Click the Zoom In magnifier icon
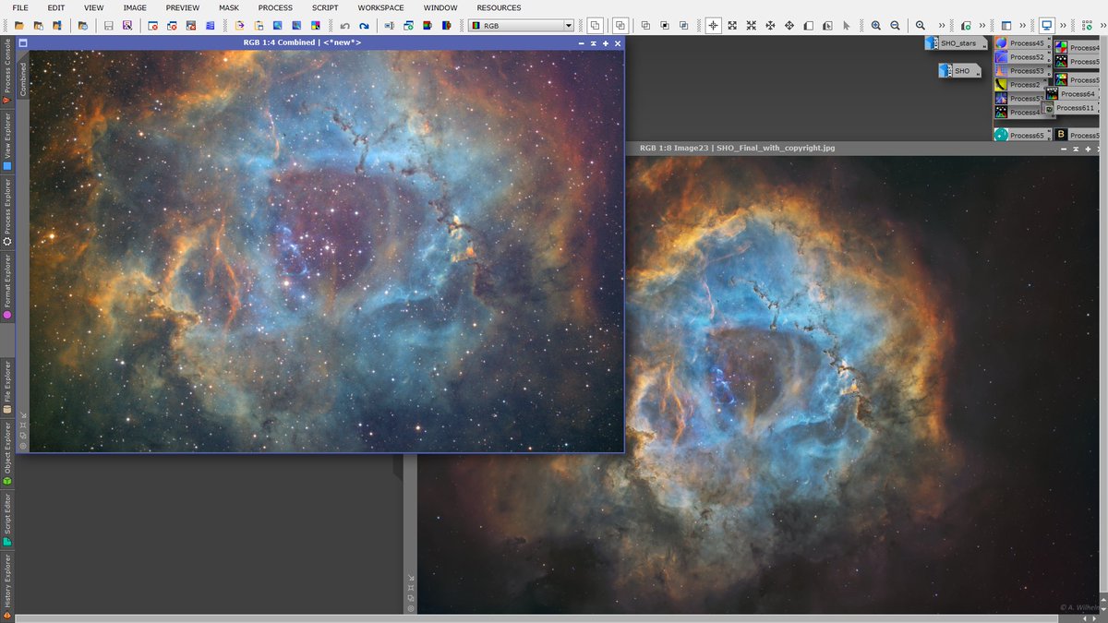Screen dimensions: 1108x623 (x=875, y=26)
